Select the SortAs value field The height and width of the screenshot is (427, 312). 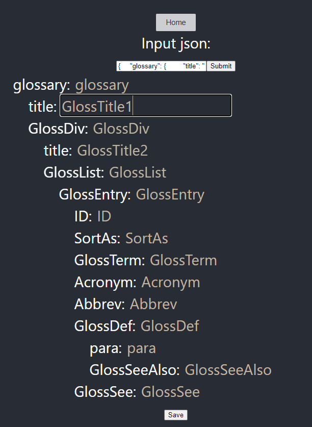(146, 238)
